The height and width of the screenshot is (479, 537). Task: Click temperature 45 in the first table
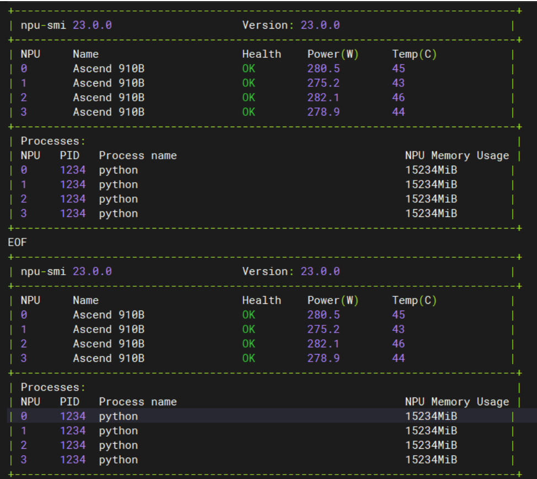(398, 68)
